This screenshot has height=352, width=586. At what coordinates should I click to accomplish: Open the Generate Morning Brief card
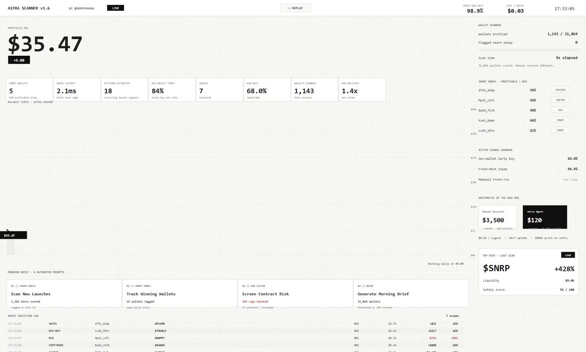pyautogui.click(x=411, y=295)
